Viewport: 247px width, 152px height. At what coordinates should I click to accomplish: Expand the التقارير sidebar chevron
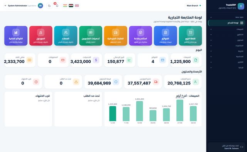pos(211,62)
